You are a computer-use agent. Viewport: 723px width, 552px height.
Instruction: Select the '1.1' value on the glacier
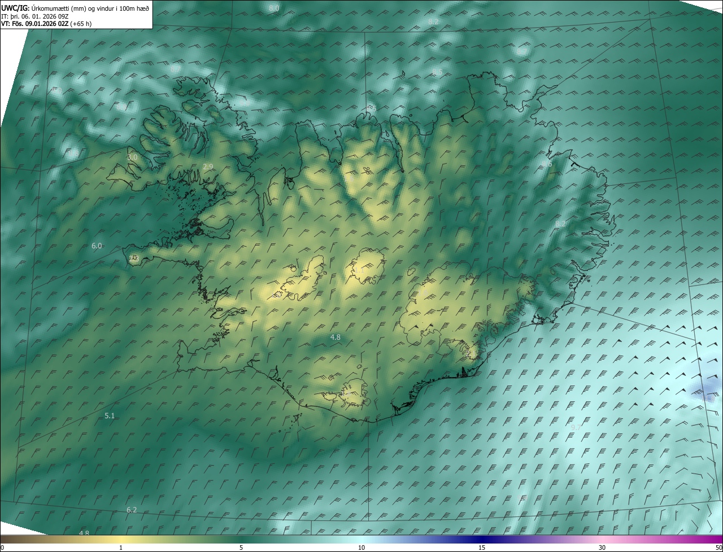pos(359,271)
